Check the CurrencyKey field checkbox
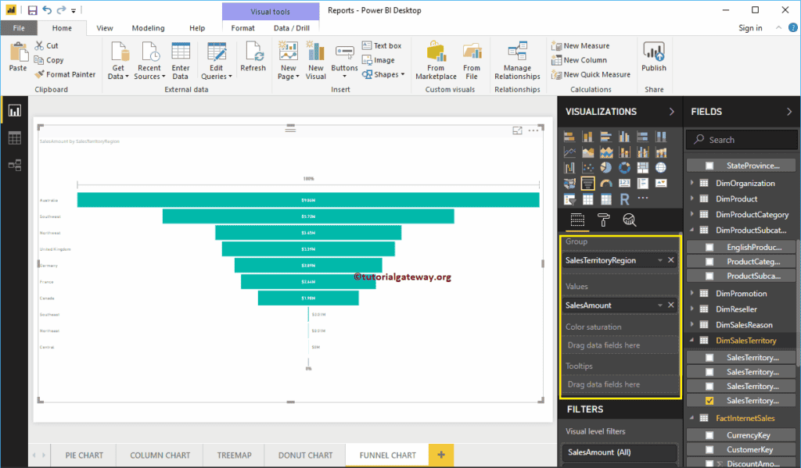Image resolution: width=801 pixels, height=468 pixels. [709, 435]
